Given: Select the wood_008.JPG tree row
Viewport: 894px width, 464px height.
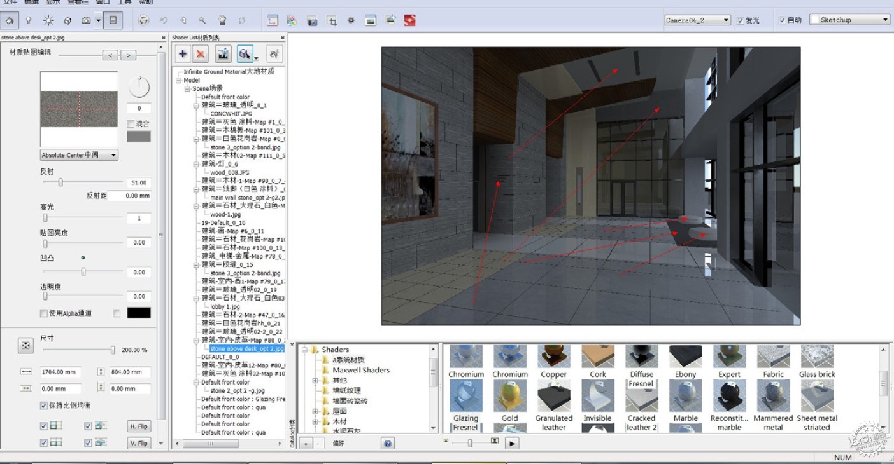Looking at the screenshot, I should [230, 172].
